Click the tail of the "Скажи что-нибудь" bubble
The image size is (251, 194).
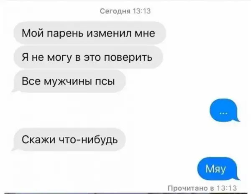pyautogui.click(x=14, y=149)
